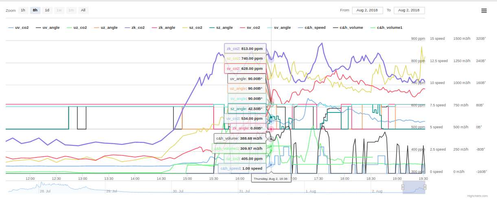This screenshot has width=497, height=205.
Task: Click the Thursday, Aug 2, 16:36 date tooltip
Action: click(271, 179)
